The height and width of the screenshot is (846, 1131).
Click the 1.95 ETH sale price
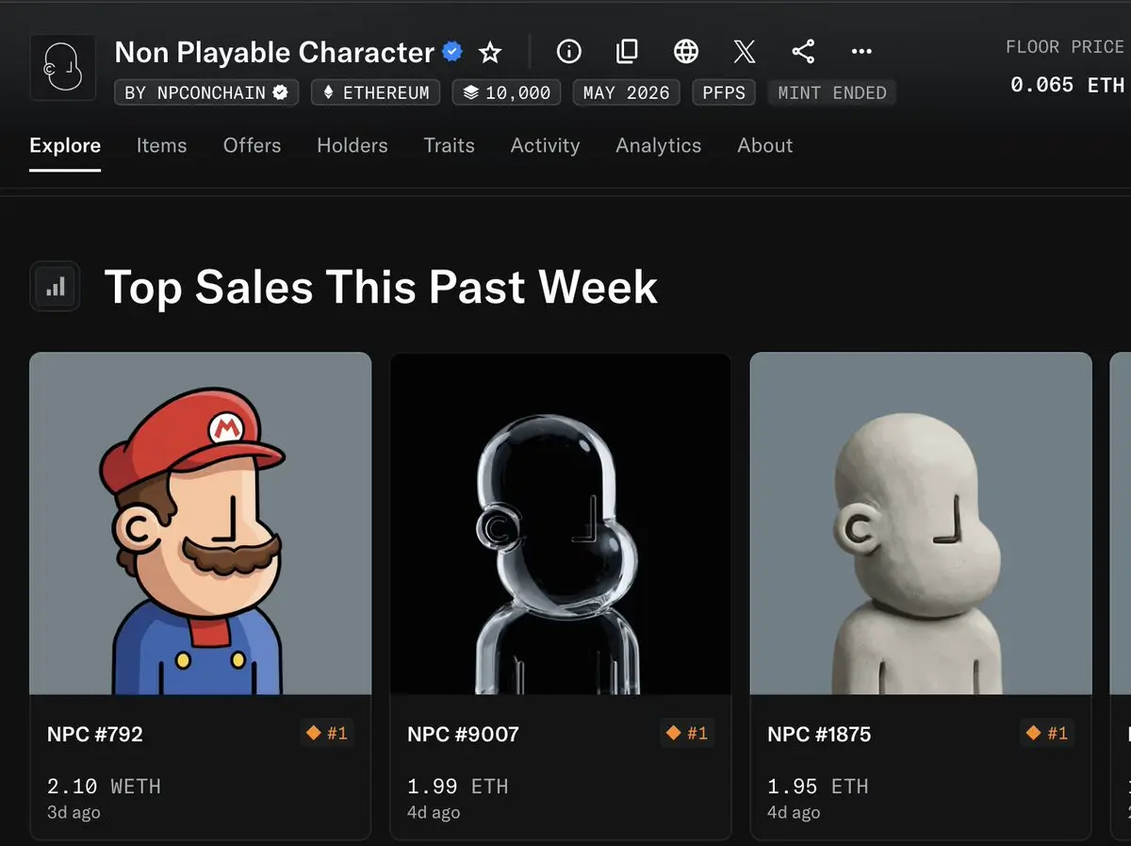coord(817,786)
